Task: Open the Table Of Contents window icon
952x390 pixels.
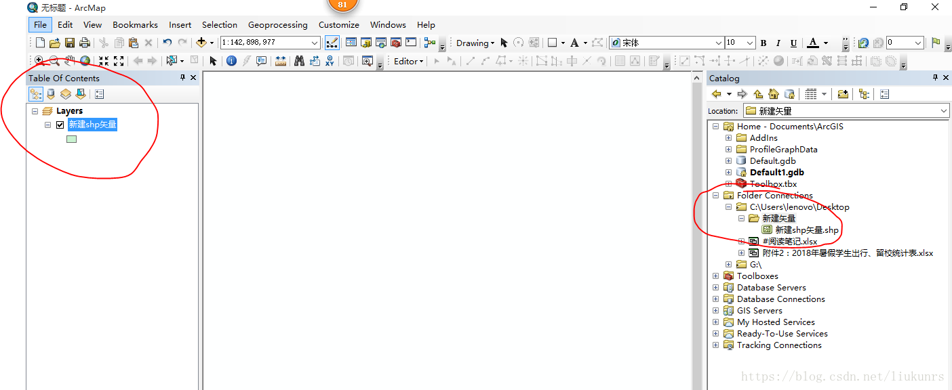Action: [351, 43]
